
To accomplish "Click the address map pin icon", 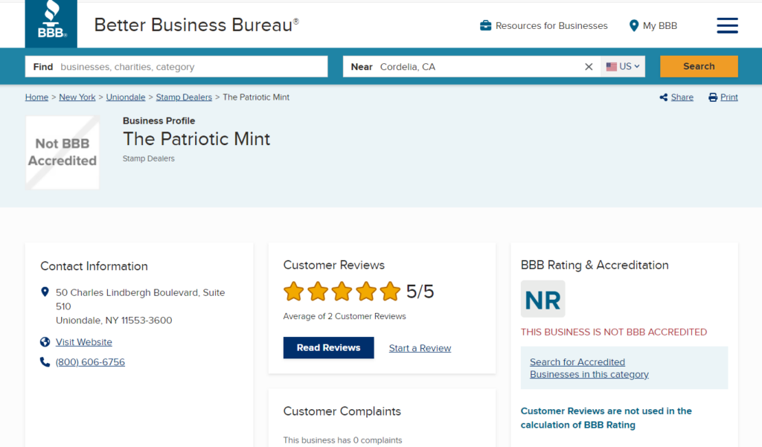I will [x=45, y=292].
